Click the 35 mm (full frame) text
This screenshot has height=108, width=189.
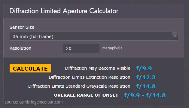pyautogui.click(x=33, y=36)
